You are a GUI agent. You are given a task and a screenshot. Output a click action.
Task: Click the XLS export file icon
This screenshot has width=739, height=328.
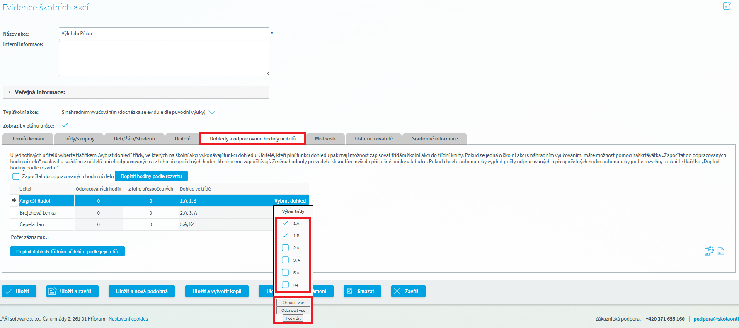click(x=721, y=251)
